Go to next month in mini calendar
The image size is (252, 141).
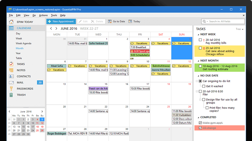pyautogui.click(x=42, y=111)
